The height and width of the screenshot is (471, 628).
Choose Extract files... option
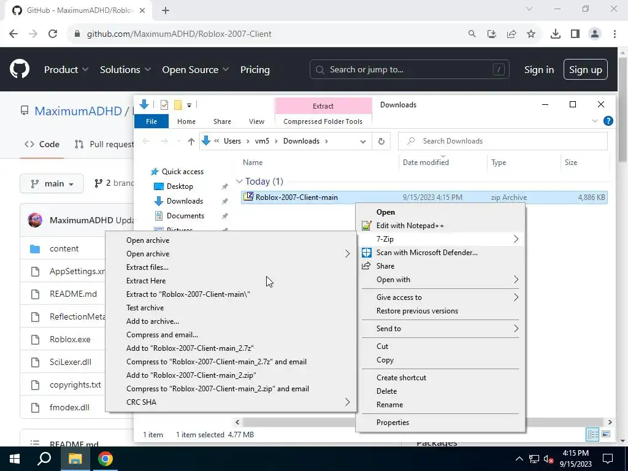231,267
